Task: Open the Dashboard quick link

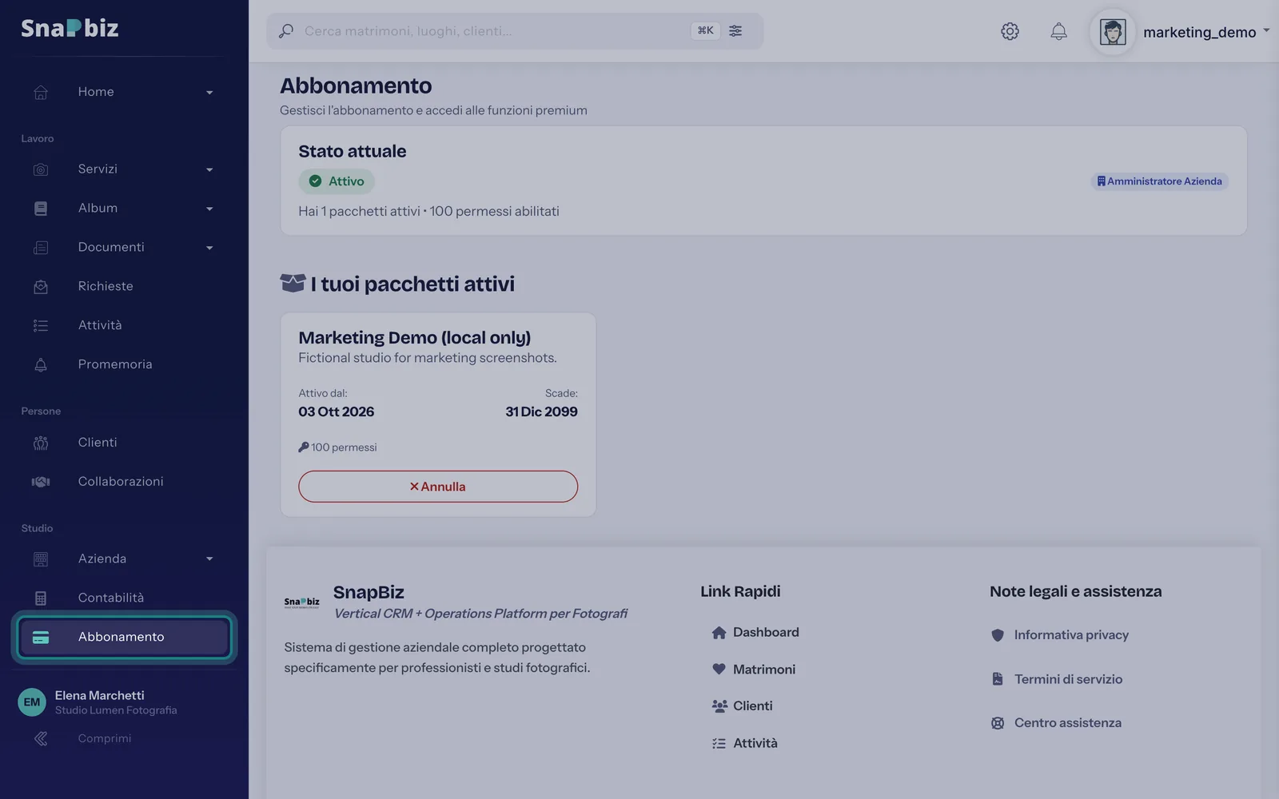Action: 755,632
